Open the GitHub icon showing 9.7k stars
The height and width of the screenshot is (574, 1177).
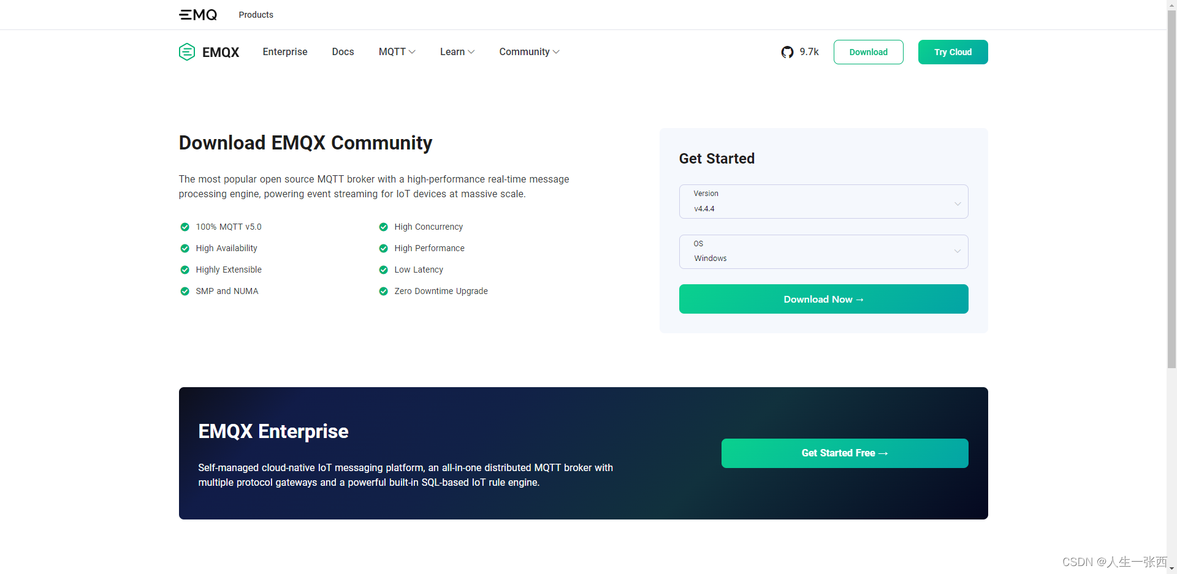coord(787,52)
